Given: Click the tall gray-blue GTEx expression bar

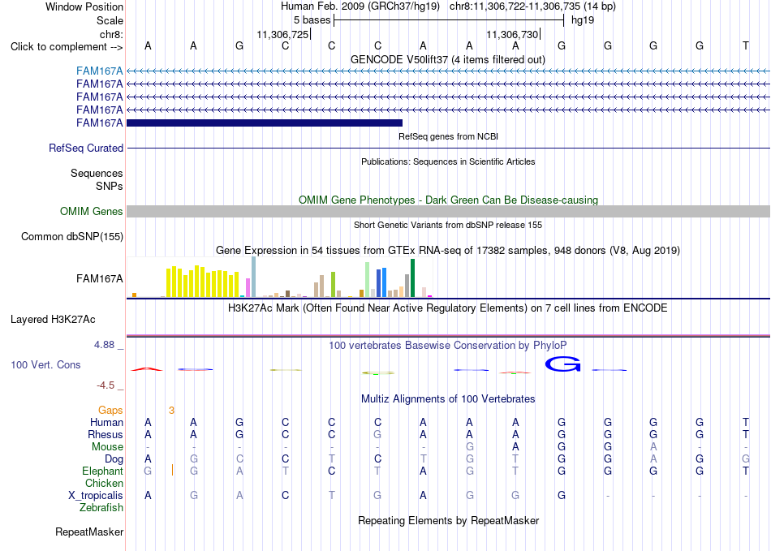Looking at the screenshot, I should 253,277.
